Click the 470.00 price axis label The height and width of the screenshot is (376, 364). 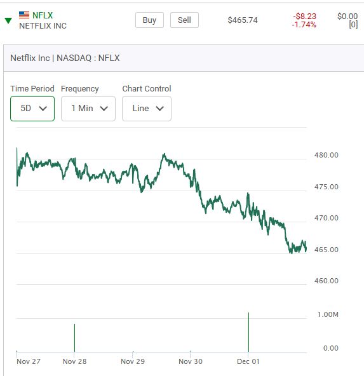327,218
